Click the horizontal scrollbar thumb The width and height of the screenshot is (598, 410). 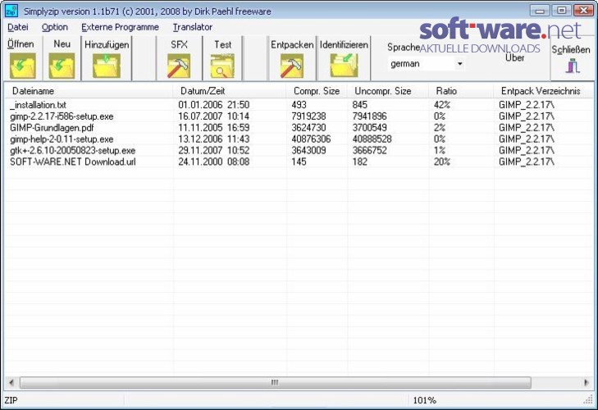pyautogui.click(x=276, y=382)
